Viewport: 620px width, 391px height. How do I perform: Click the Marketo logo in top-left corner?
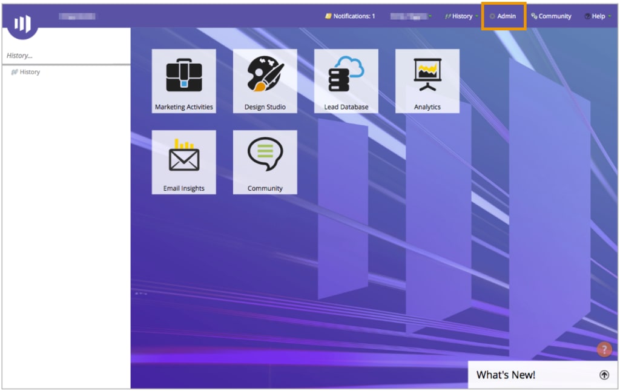pyautogui.click(x=22, y=24)
